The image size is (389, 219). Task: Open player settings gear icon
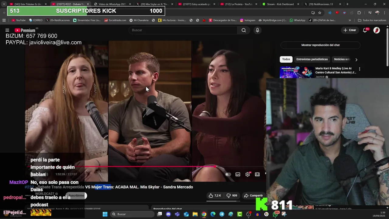point(248,174)
